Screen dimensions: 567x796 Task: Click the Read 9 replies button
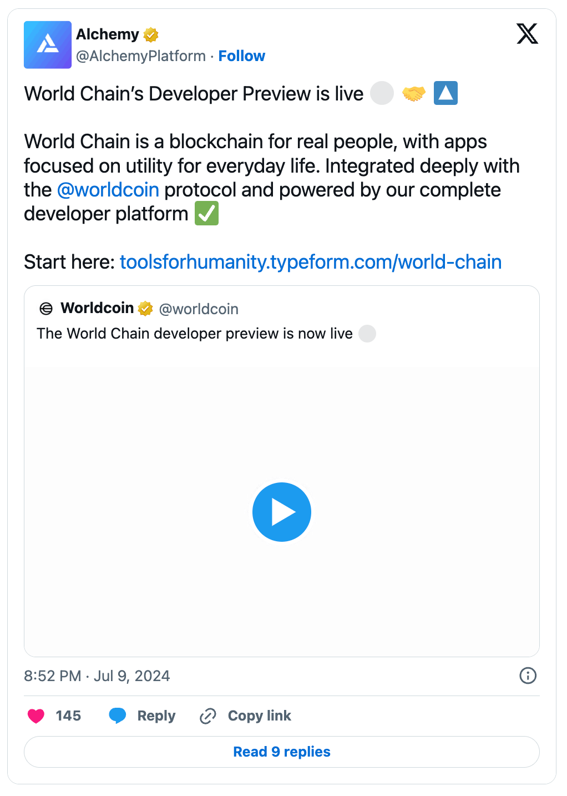pyautogui.click(x=282, y=752)
